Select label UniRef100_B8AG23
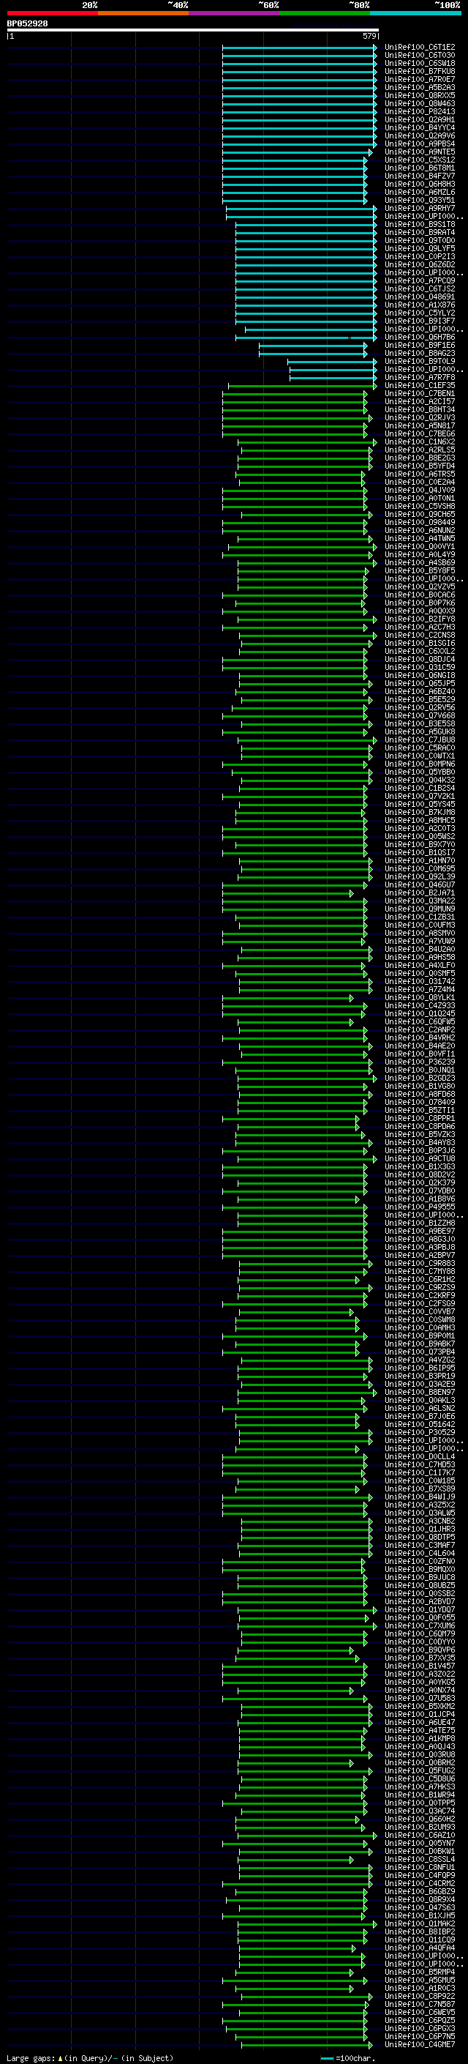Viewport: 468px width, 2064px height. click(420, 354)
